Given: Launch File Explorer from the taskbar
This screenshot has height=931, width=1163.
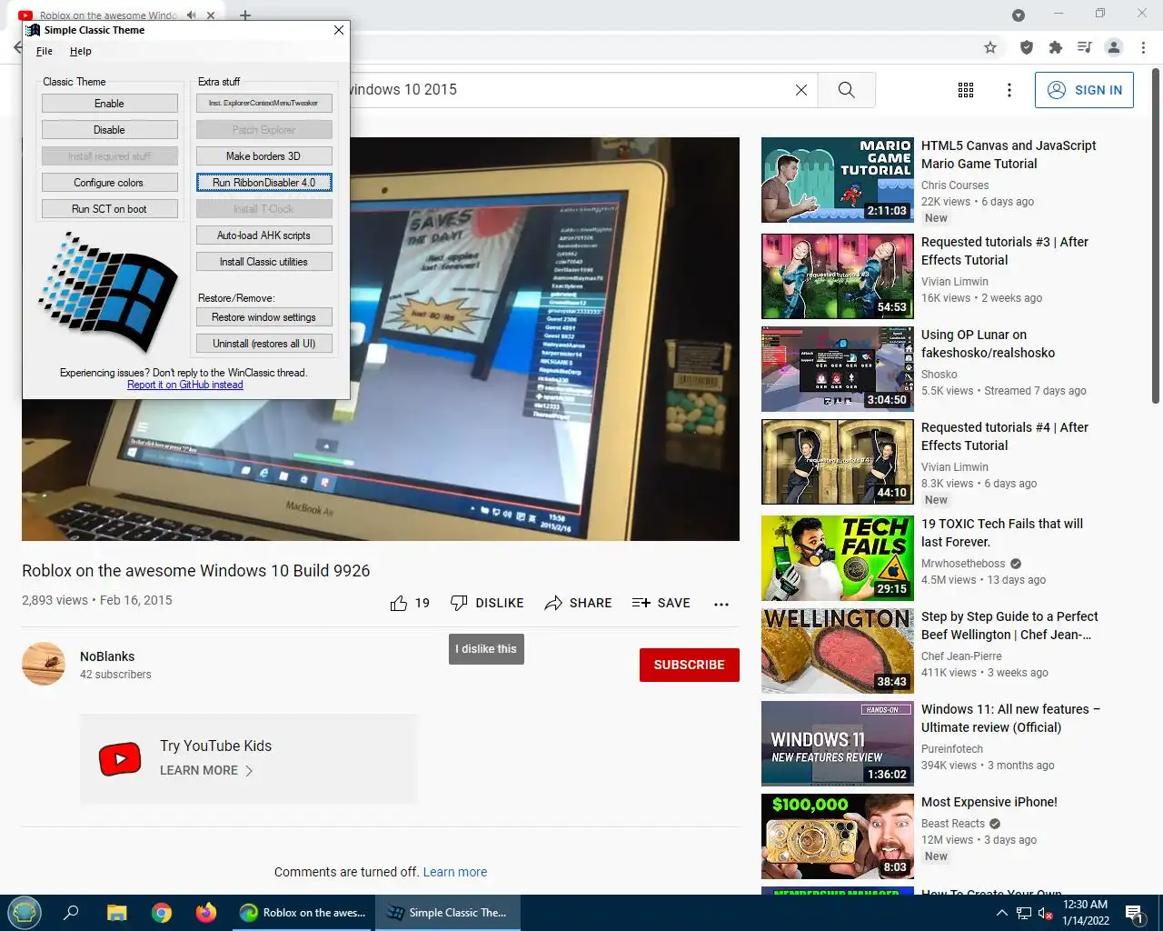Looking at the screenshot, I should coord(116,913).
